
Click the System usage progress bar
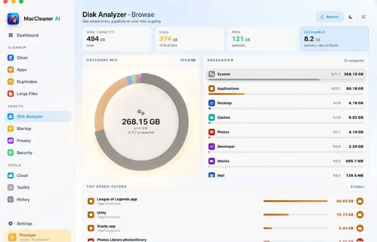coord(286,79)
